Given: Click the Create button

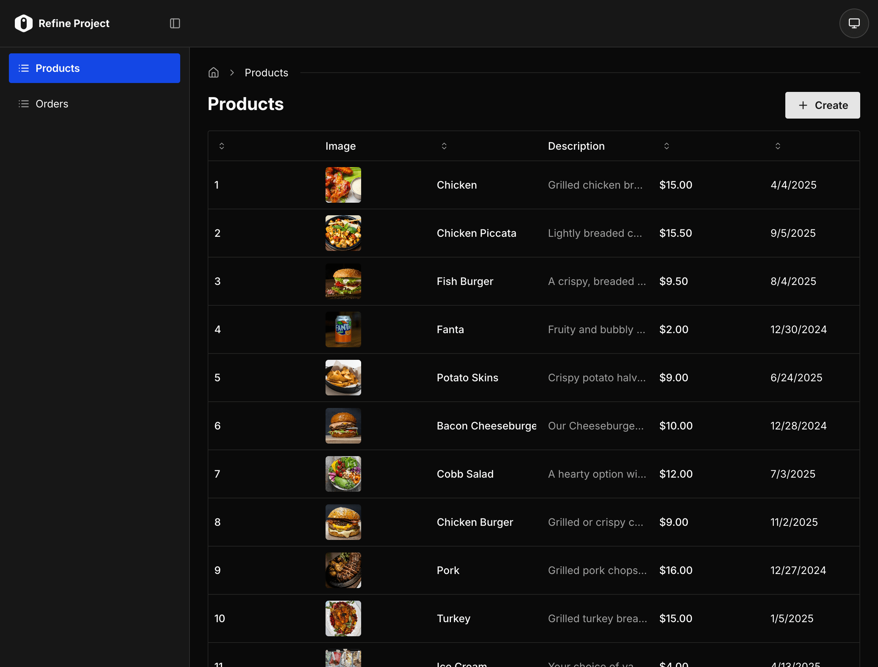Looking at the screenshot, I should [x=822, y=105].
